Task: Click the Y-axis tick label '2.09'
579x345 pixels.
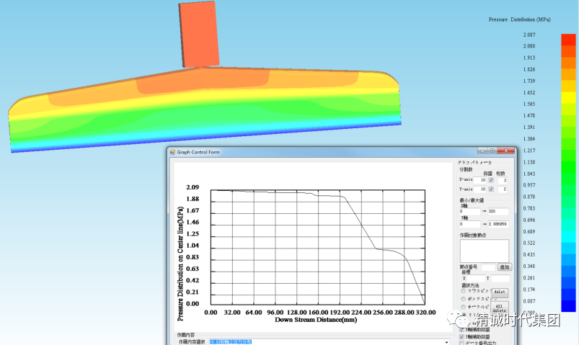Action: pyautogui.click(x=193, y=187)
